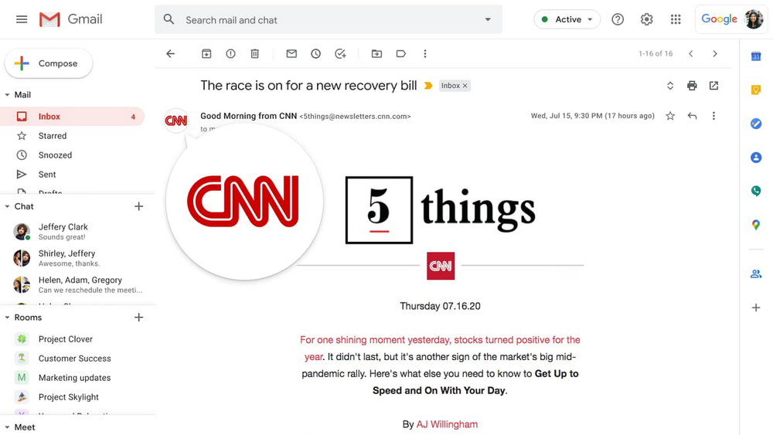Collapse the Mail section

tap(7, 94)
